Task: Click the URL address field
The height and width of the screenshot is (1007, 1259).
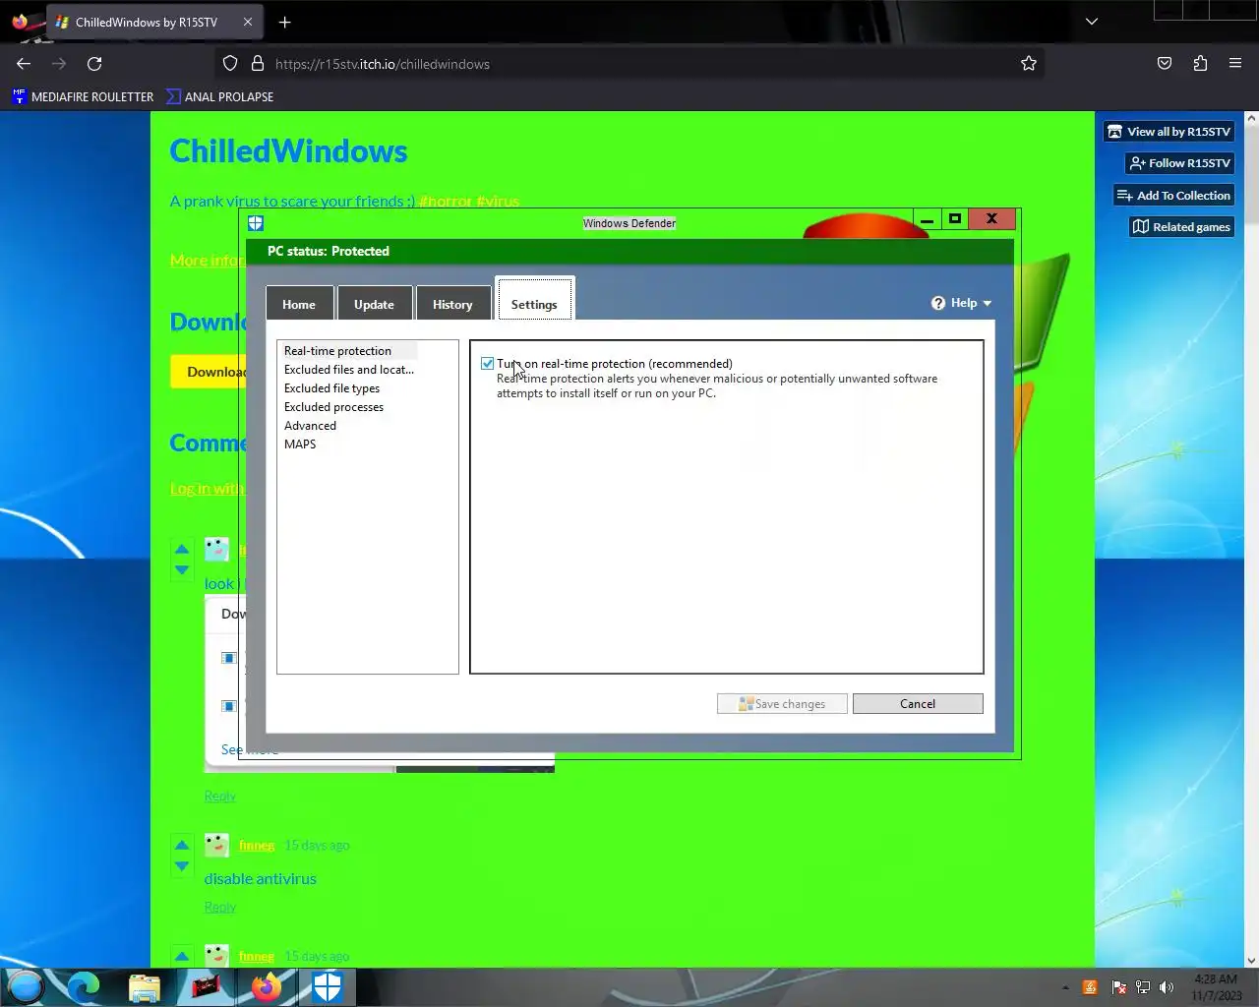Action: click(x=629, y=64)
